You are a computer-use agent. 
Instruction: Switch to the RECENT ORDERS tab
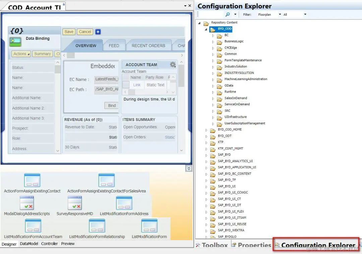[148, 45]
